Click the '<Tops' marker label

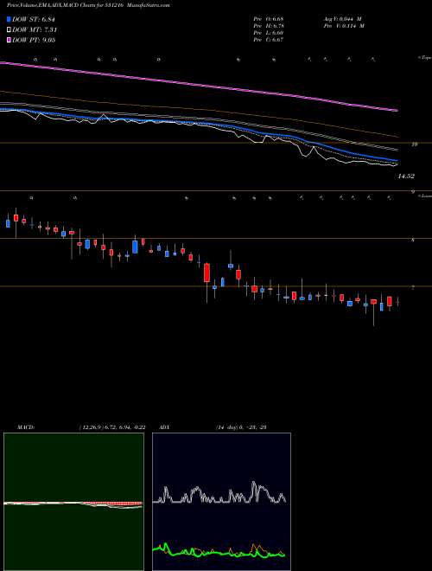425,58
